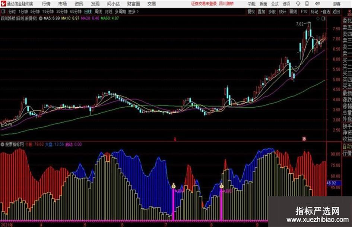352x227 pixels.
Task: Click the 统计 statistics toolbar button
Action: 283,12
